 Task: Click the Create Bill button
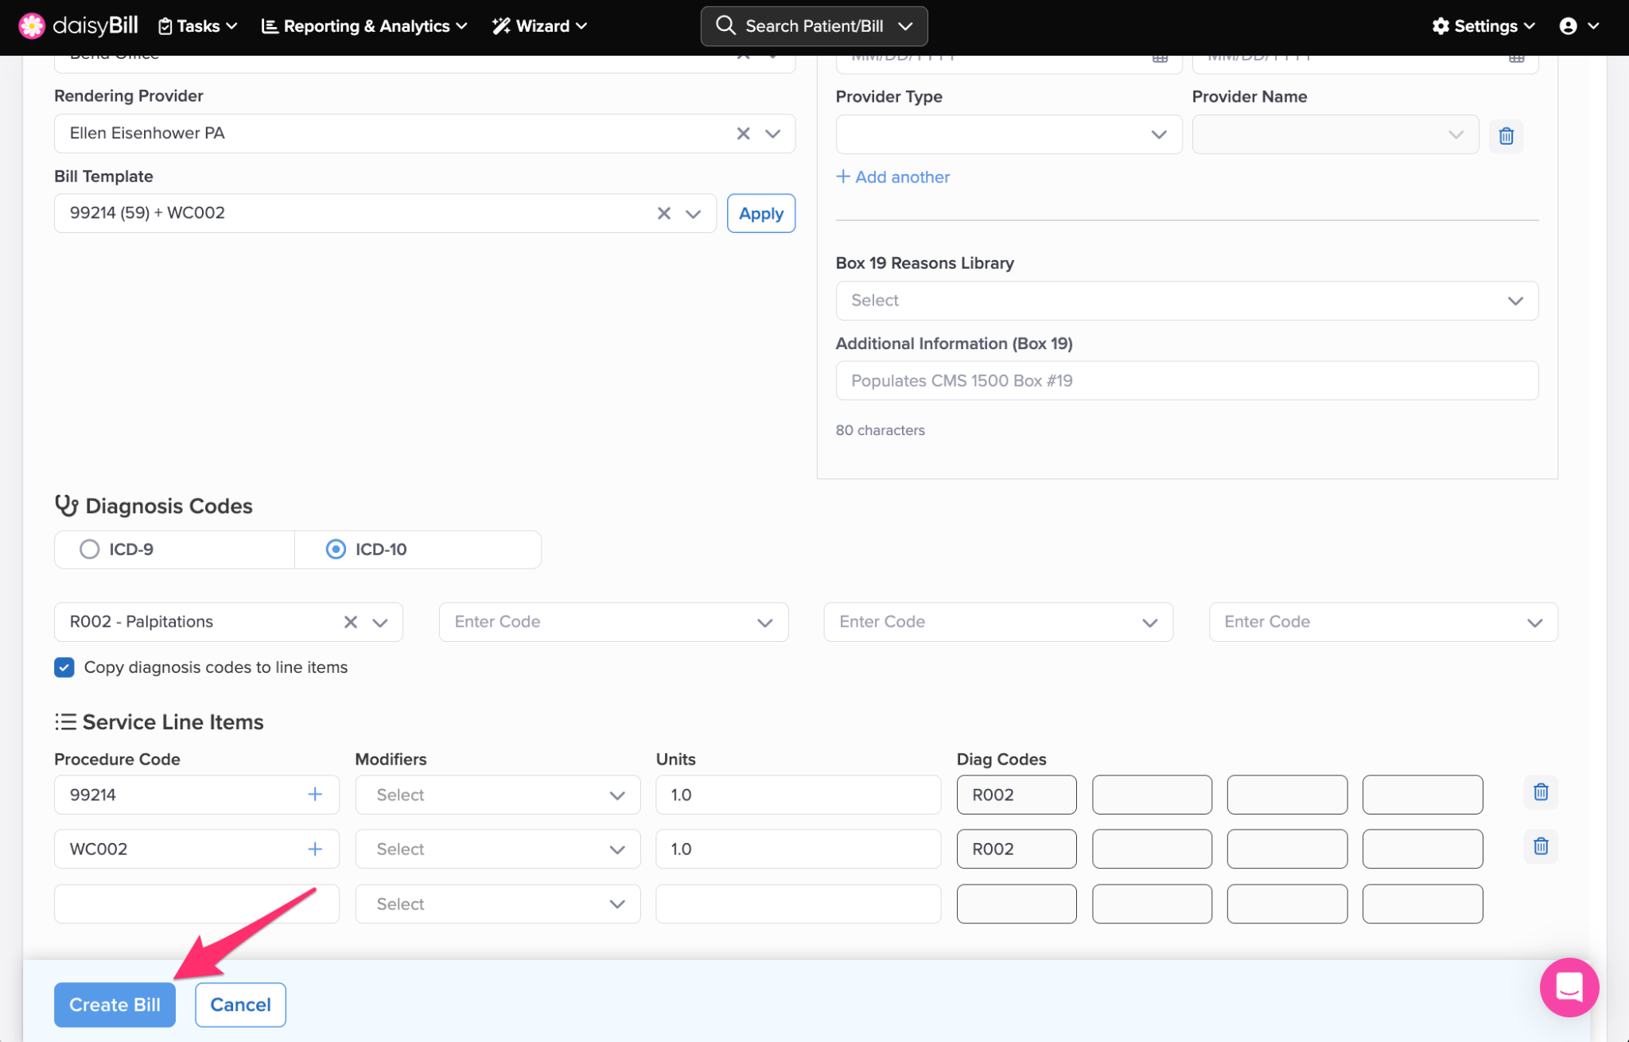115,1005
